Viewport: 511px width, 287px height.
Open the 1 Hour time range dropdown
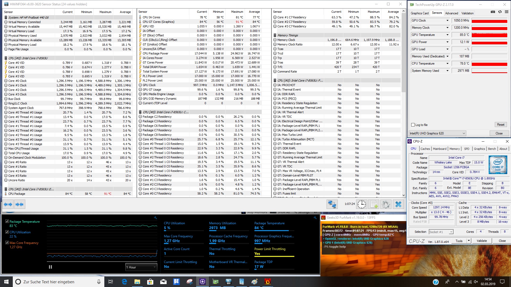pyautogui.click(x=141, y=267)
